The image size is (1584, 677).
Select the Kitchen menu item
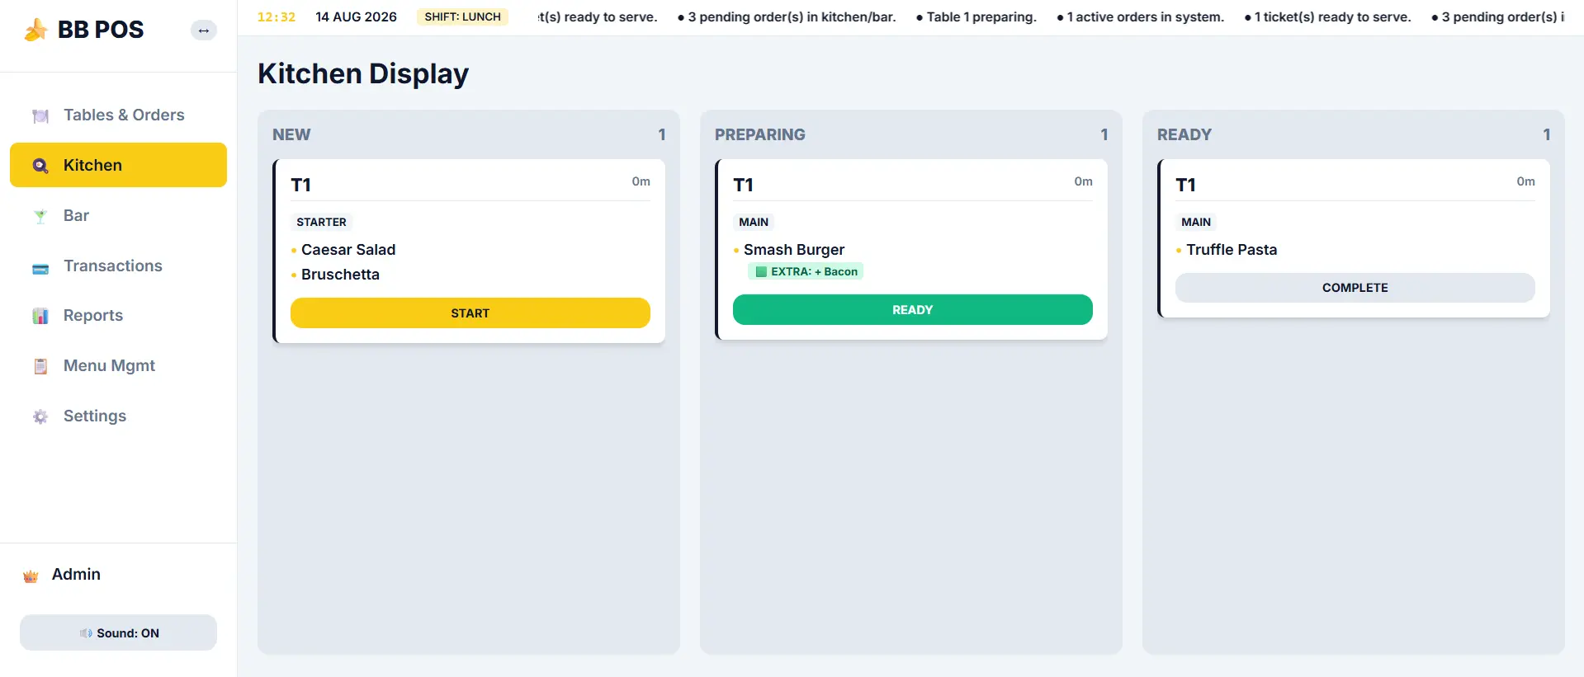(x=118, y=165)
